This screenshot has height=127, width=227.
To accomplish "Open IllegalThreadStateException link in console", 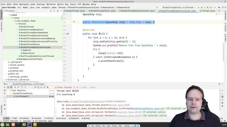I will coord(87,101).
